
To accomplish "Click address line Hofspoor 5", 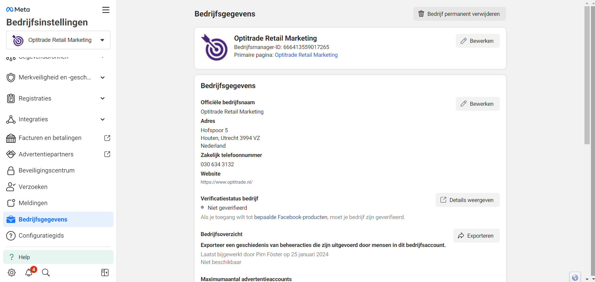I will [214, 130].
